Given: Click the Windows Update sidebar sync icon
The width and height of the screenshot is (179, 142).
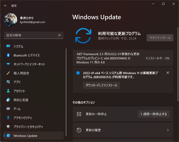Looking at the screenshot, I should pyautogui.click(x=8, y=136).
